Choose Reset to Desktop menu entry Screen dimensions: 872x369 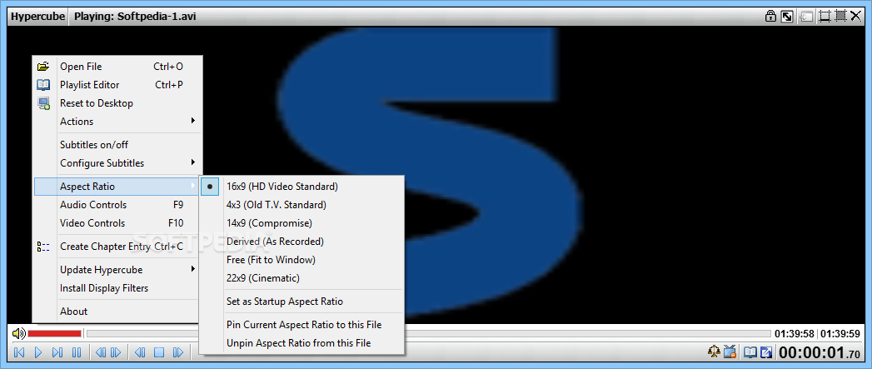(x=117, y=103)
